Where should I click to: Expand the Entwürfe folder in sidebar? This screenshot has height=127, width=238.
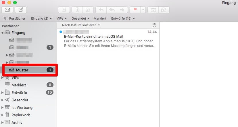[3, 92]
